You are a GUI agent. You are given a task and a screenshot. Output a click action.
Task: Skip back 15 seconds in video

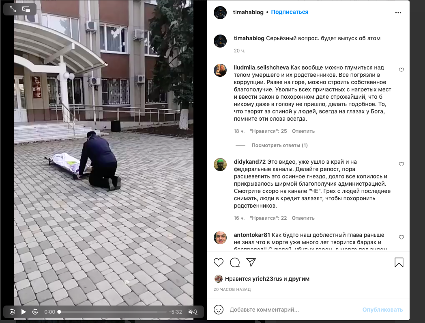click(x=12, y=312)
